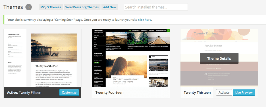Focus the Search installed themes field
The width and height of the screenshot is (266, 107).
(x=156, y=7)
